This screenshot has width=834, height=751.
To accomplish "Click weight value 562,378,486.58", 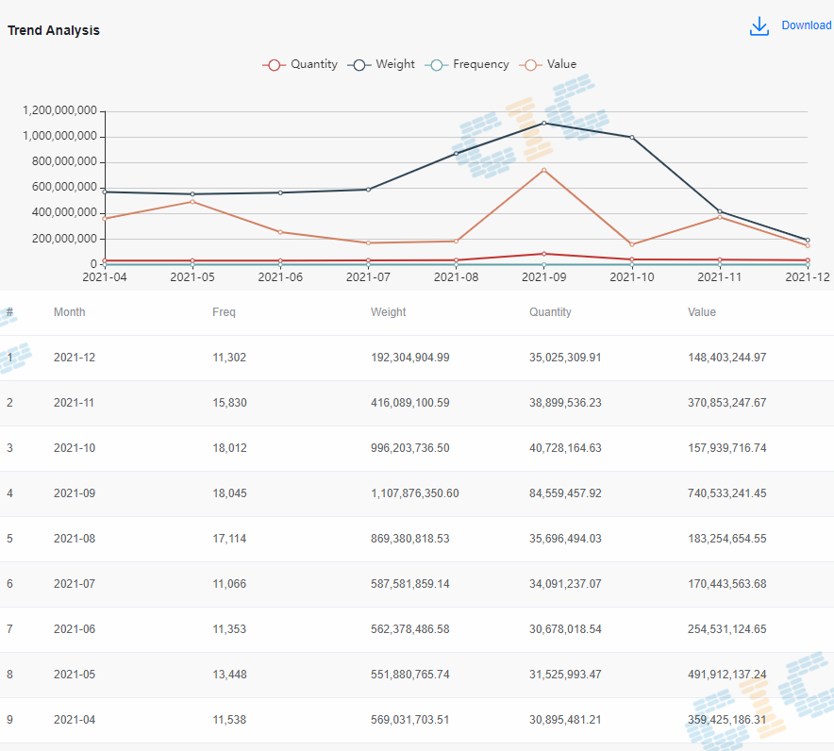I will tap(410, 628).
